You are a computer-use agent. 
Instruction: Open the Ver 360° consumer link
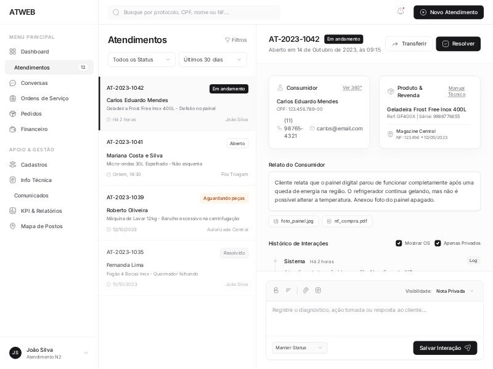click(352, 87)
